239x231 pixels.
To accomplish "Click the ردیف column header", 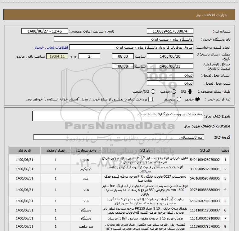I will (225, 151).
